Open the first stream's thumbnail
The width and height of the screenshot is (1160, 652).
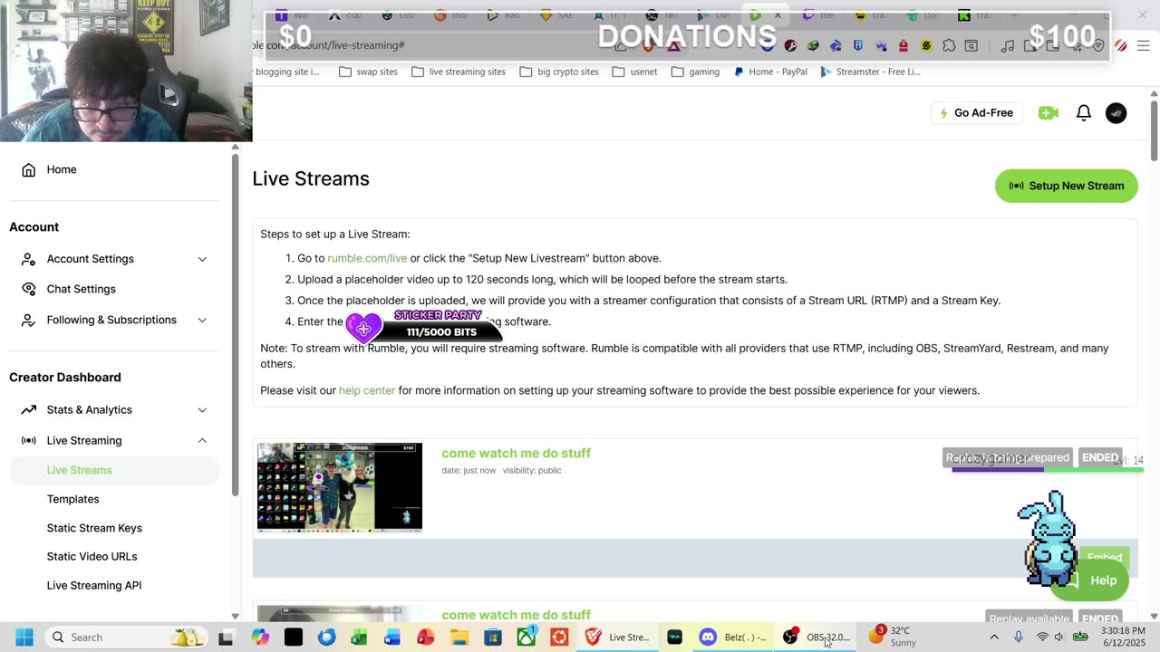(340, 486)
